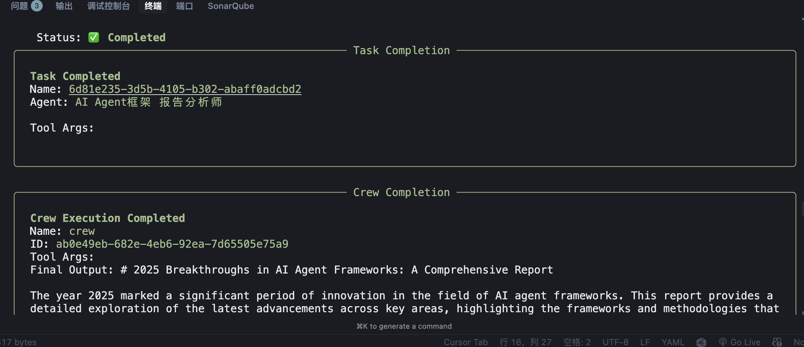Open the 问题 (Problems) panel tab

coord(19,6)
